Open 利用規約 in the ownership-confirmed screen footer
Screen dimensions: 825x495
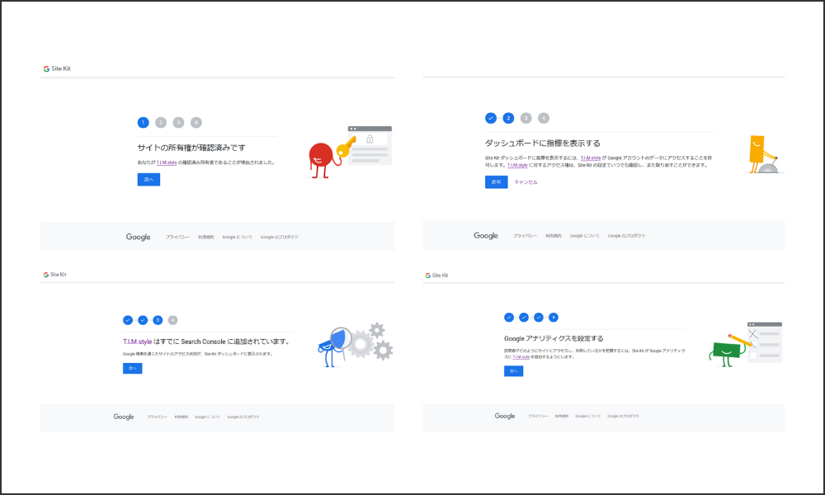tap(206, 238)
